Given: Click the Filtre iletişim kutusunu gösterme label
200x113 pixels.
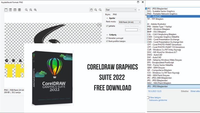Looking at the screenshot, I should [x=158, y=99].
